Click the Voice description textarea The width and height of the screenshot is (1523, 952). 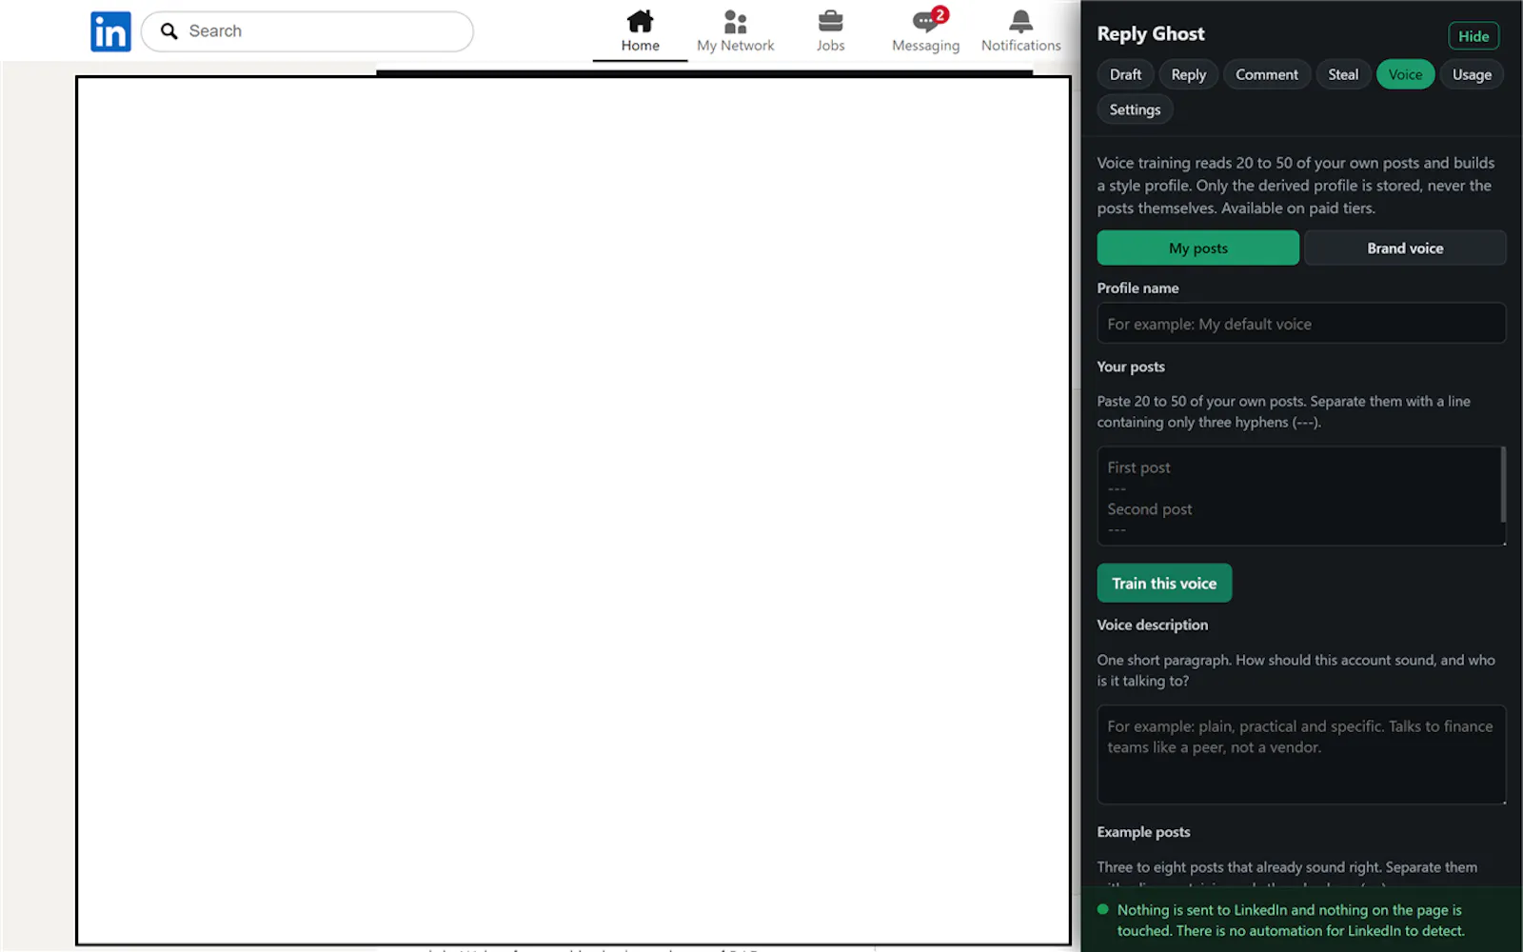click(1301, 754)
